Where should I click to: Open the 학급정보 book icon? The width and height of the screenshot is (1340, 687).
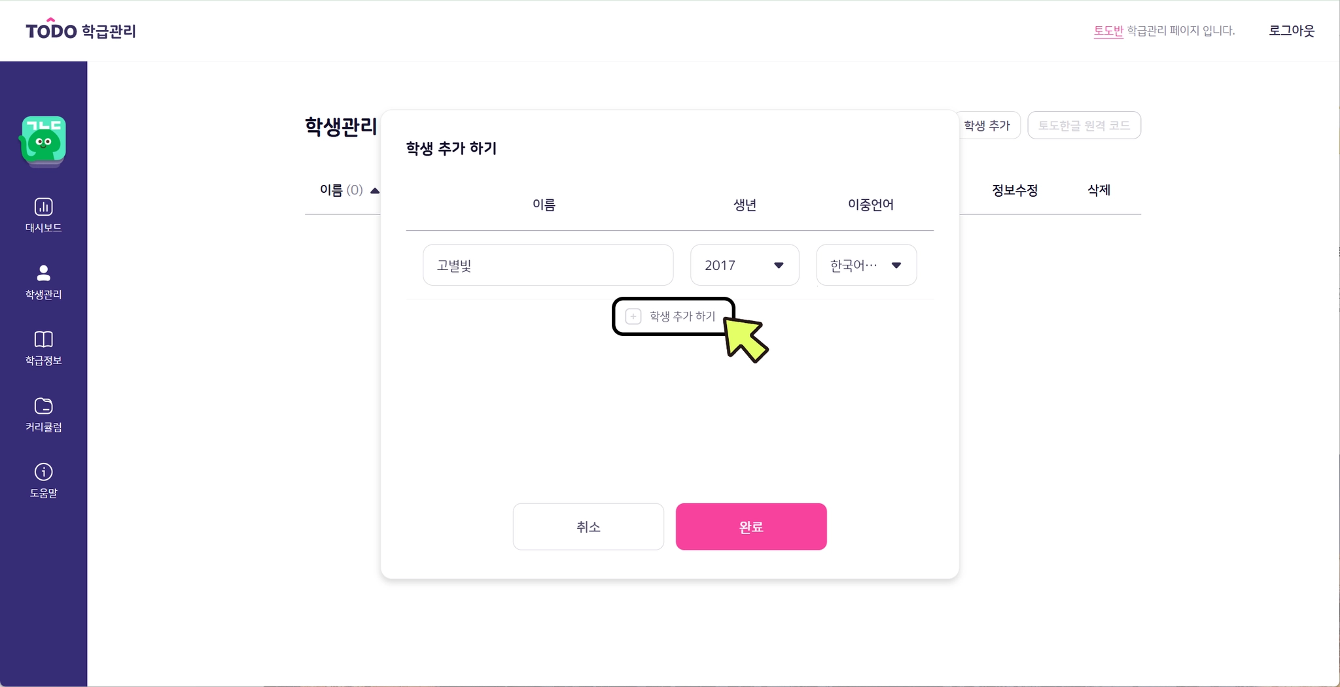(43, 339)
